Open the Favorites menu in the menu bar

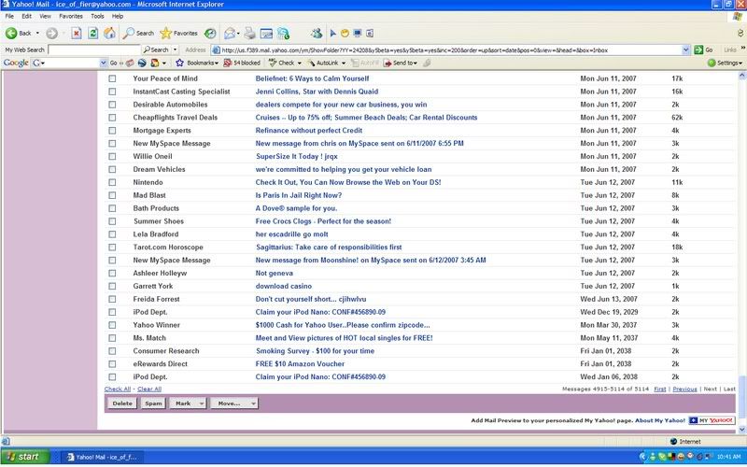click(71, 16)
